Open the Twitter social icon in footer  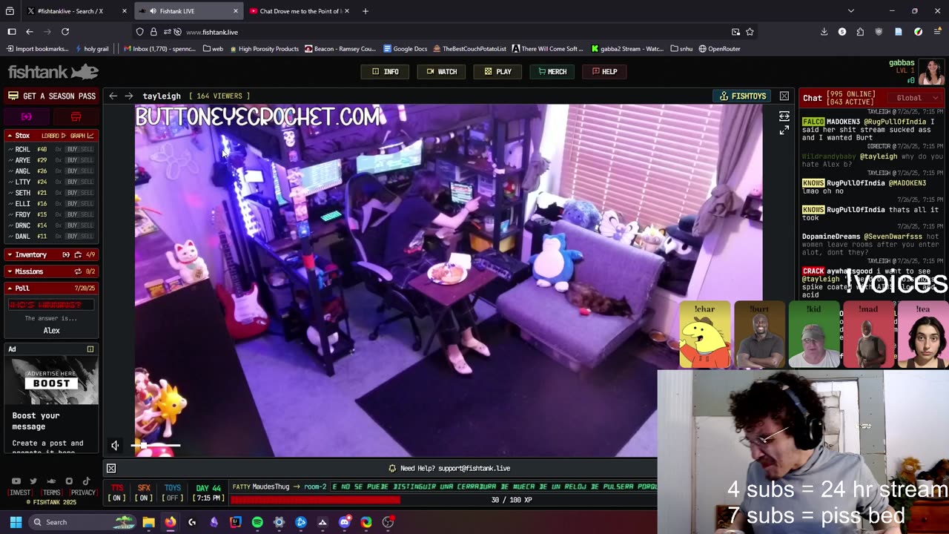click(x=33, y=481)
